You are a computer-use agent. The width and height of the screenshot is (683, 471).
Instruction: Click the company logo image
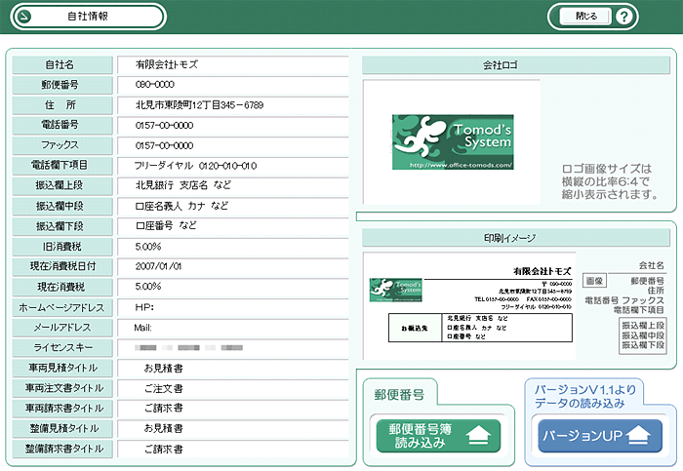click(x=452, y=143)
